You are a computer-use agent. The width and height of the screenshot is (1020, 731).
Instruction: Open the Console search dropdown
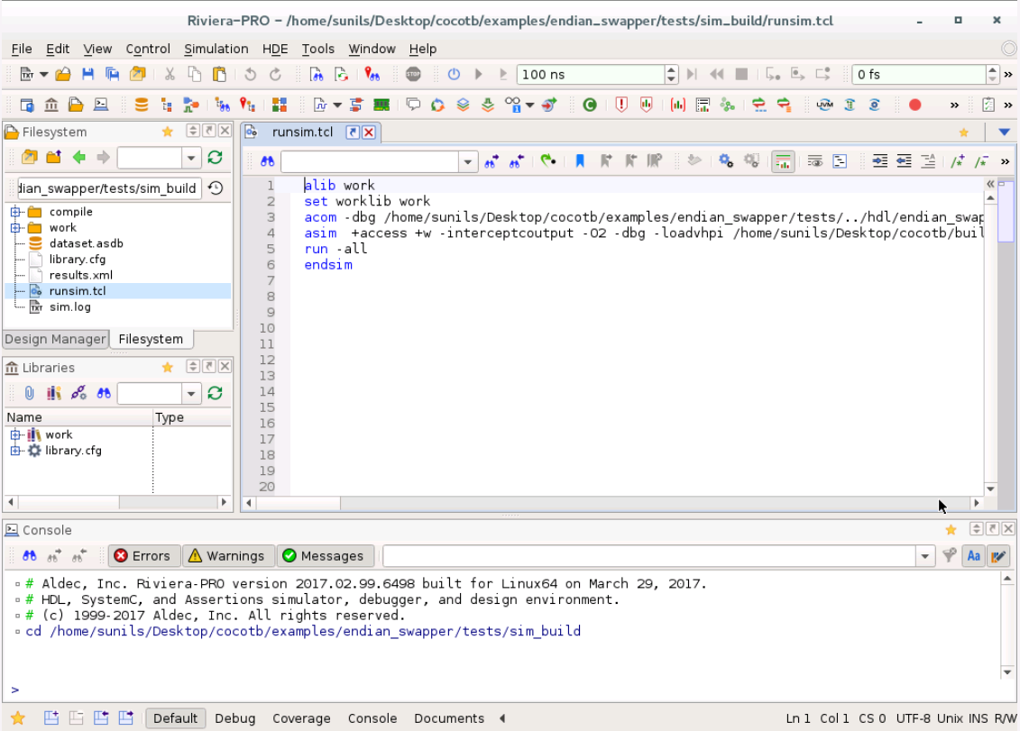pyautogui.click(x=925, y=556)
